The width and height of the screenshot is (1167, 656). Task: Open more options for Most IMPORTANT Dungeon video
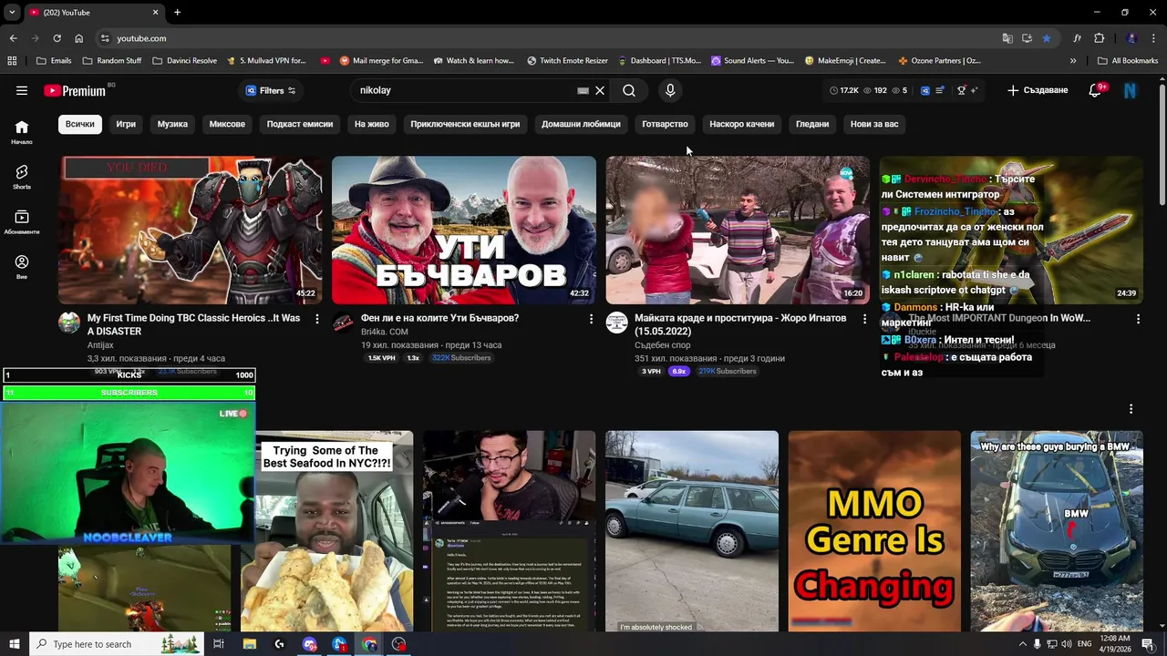(x=1138, y=319)
